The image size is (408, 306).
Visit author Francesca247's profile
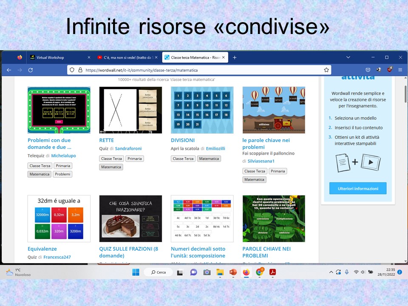coord(57,257)
